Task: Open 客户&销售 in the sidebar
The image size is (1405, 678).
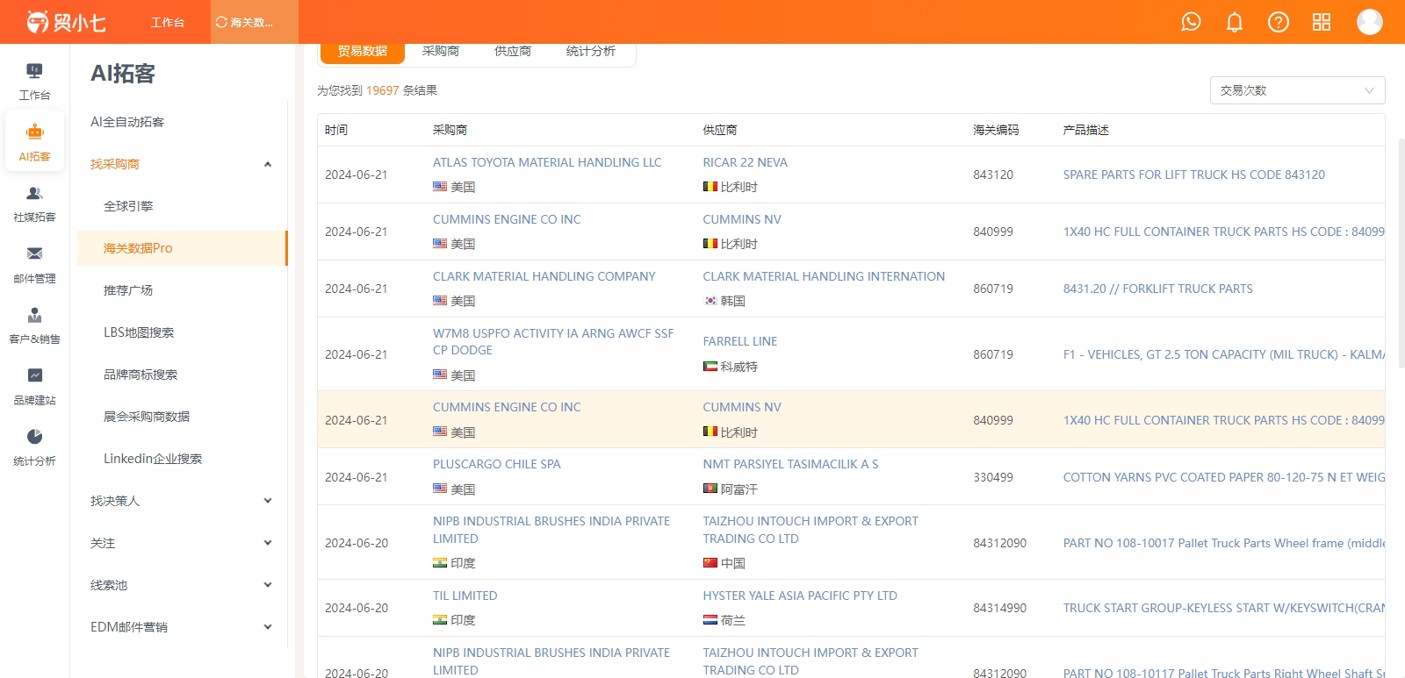Action: pyautogui.click(x=34, y=325)
